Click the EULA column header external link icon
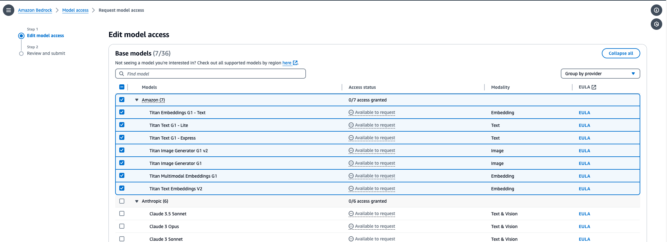Screen dimensions: 667x242 tap(594, 87)
